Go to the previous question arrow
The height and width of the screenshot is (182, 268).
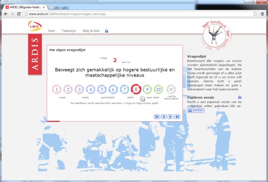tap(164, 117)
